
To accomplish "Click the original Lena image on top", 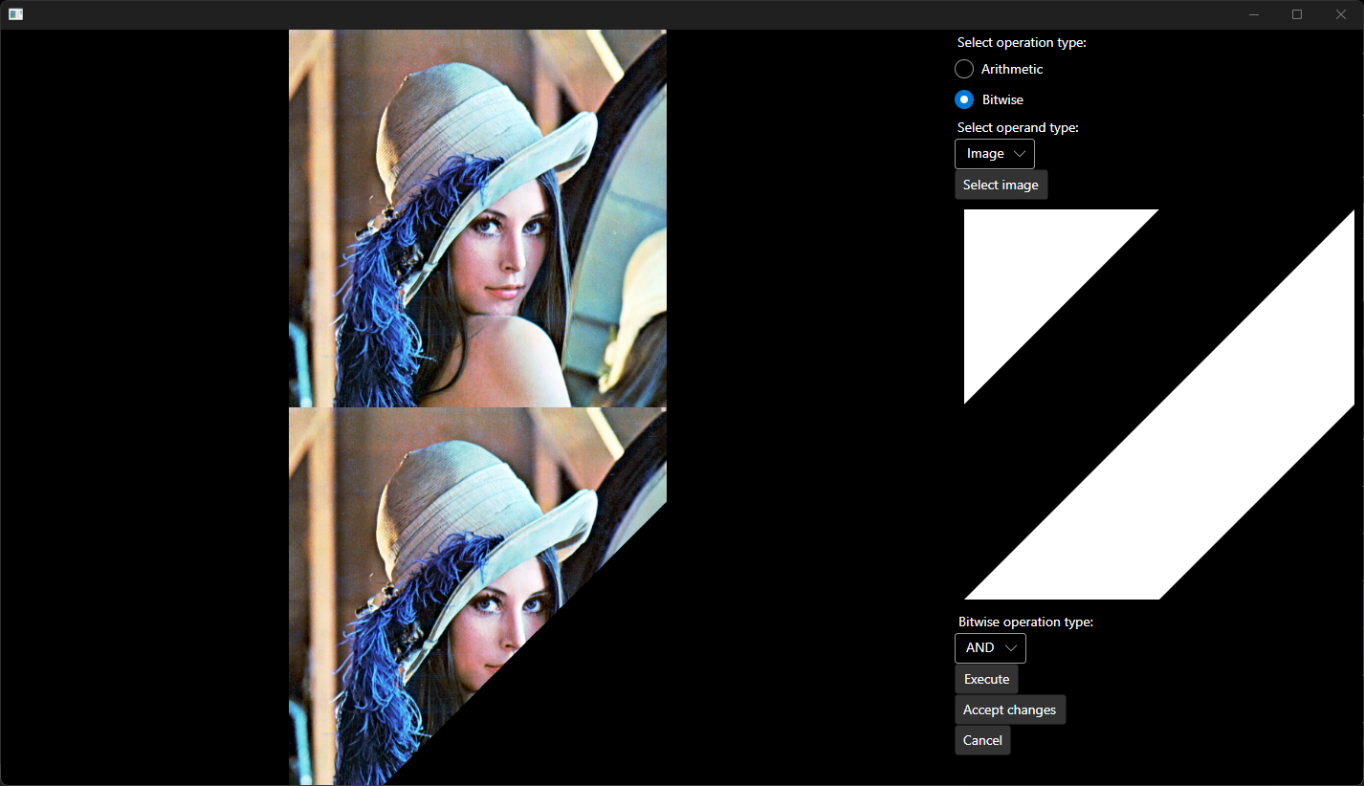I will [x=477, y=218].
